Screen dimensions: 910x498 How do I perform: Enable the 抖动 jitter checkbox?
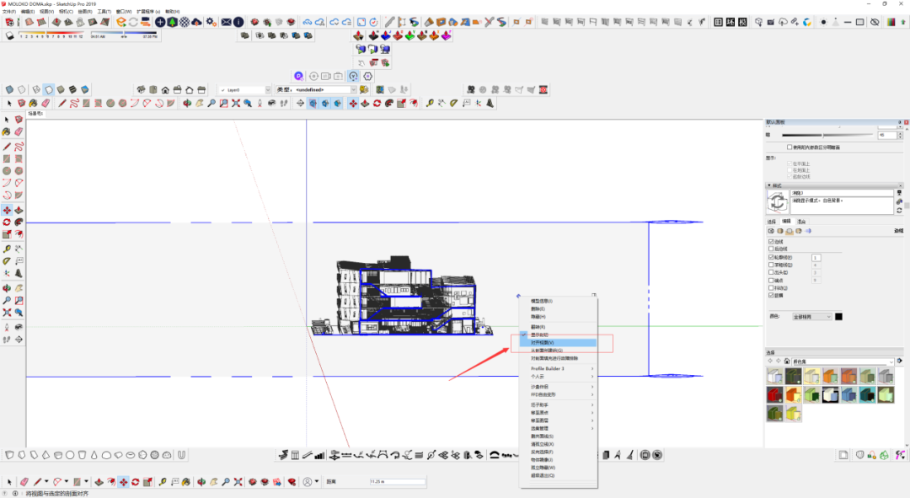click(771, 288)
